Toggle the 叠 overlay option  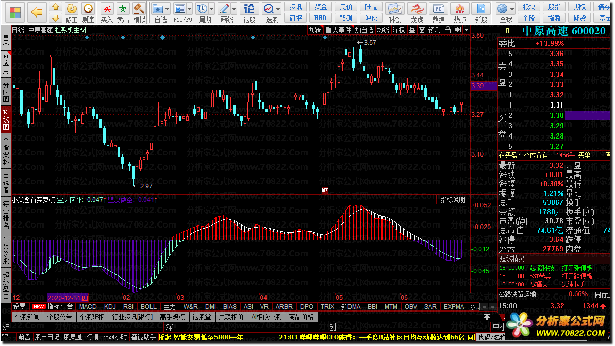coord(412,30)
